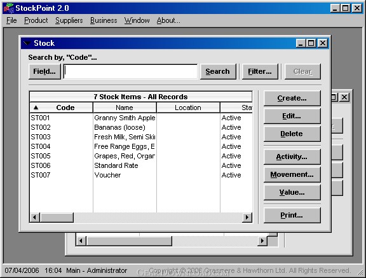The image size is (366, 278).
Task: Click the Free Range Eggs name cell
Action: 125,146
